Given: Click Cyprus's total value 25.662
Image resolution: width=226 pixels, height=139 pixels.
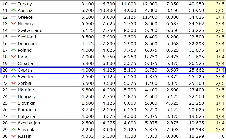Looking at the screenshot, I should 196,70.
